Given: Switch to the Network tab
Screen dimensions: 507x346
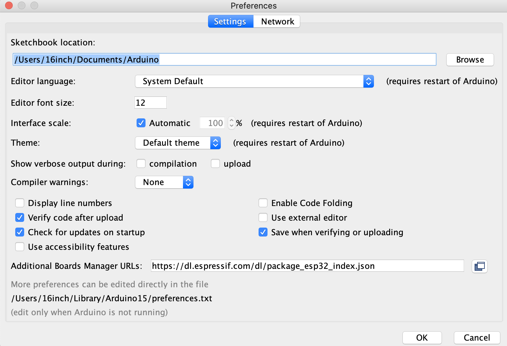Looking at the screenshot, I should click(277, 22).
